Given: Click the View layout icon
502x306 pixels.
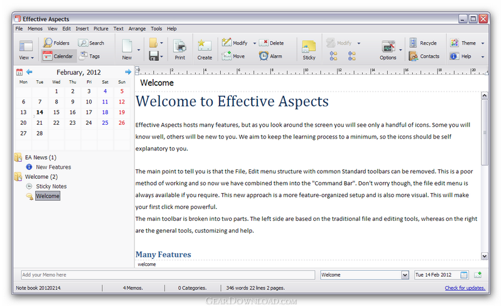Looking at the screenshot, I should (26, 46).
